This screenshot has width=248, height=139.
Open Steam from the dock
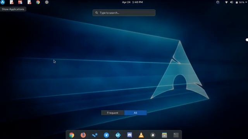(x=95, y=135)
